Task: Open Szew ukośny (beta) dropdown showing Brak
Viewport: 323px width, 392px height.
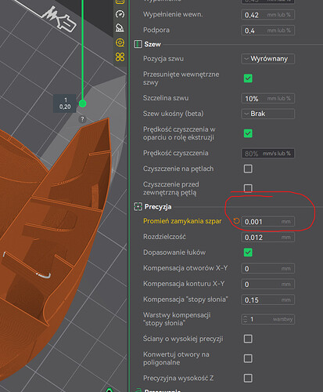Action: pos(268,114)
